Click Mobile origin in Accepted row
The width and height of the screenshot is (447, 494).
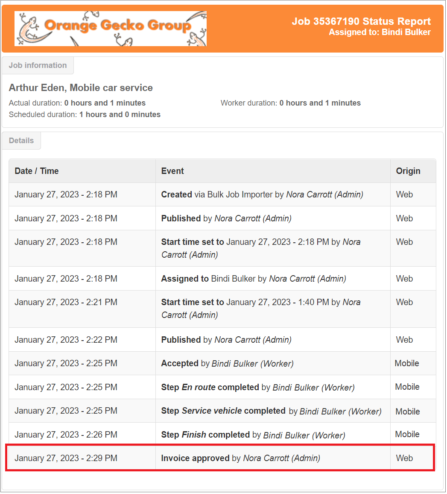tap(407, 364)
